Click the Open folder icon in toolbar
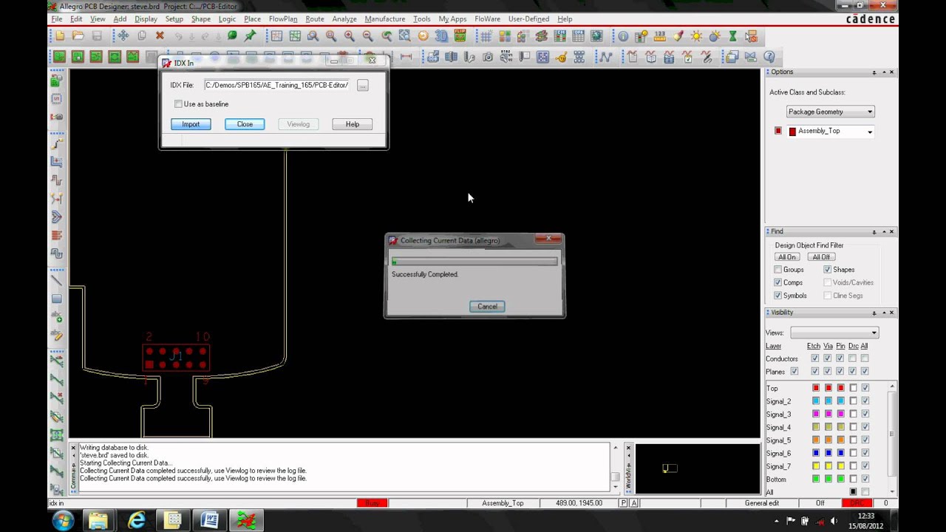946x532 pixels. coord(78,35)
